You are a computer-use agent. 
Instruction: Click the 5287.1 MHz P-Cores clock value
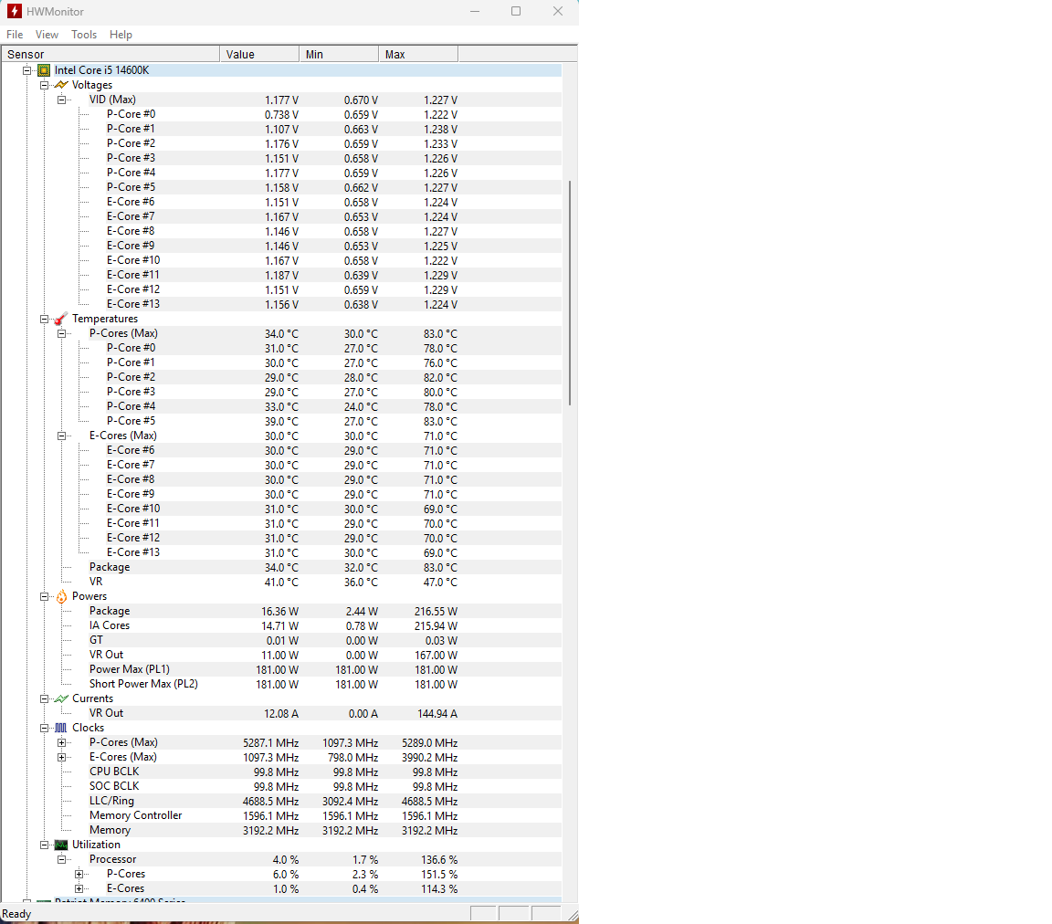point(271,743)
